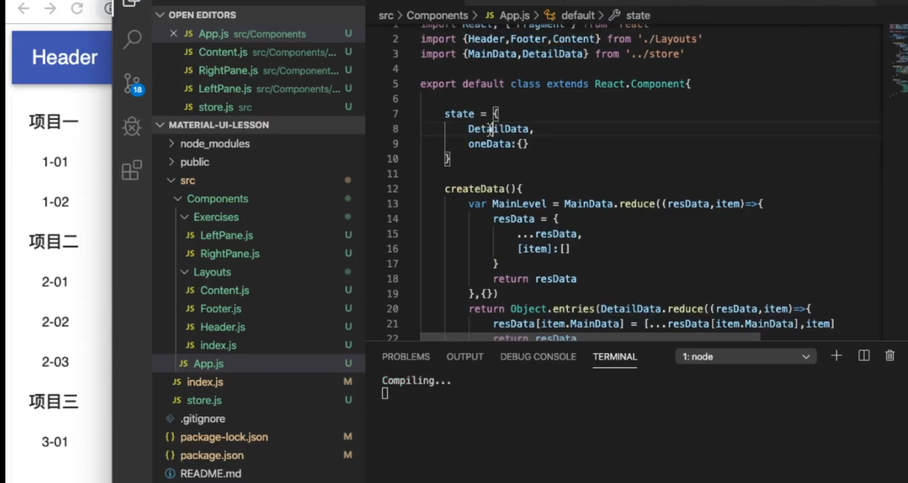Select store.js in the src folder
The height and width of the screenshot is (483, 908).
click(x=204, y=400)
